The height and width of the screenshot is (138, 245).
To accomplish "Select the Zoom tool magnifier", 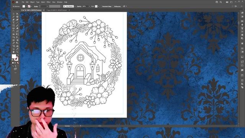I will (17, 52).
